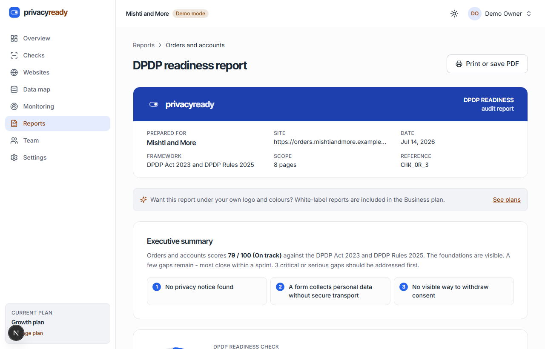Viewport: 545px width, 349px height.
Task: Click Print or save PDF button
Action: 487,64
